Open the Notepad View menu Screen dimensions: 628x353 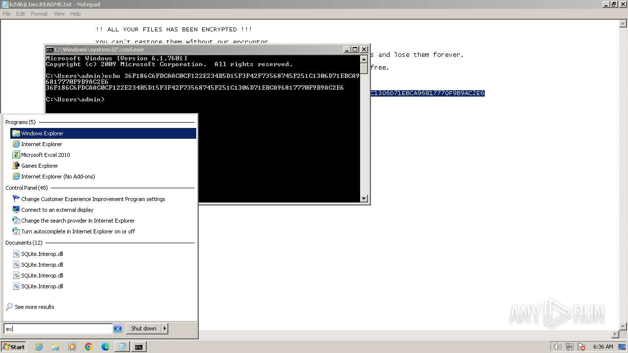click(x=59, y=14)
